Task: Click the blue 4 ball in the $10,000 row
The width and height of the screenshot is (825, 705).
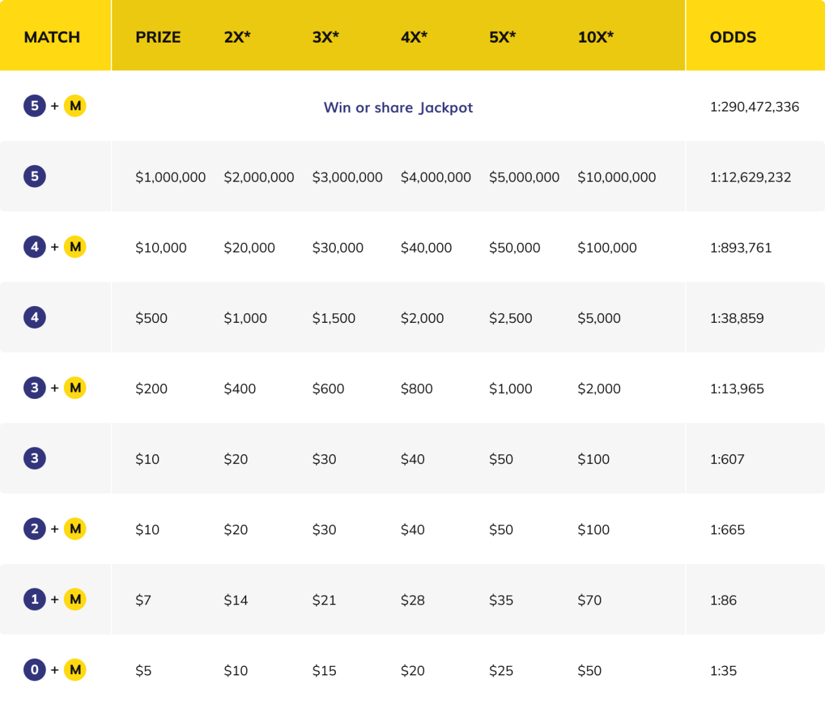Action: [35, 247]
